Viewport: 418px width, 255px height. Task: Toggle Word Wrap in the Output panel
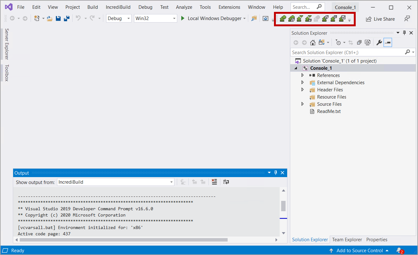tap(226, 182)
